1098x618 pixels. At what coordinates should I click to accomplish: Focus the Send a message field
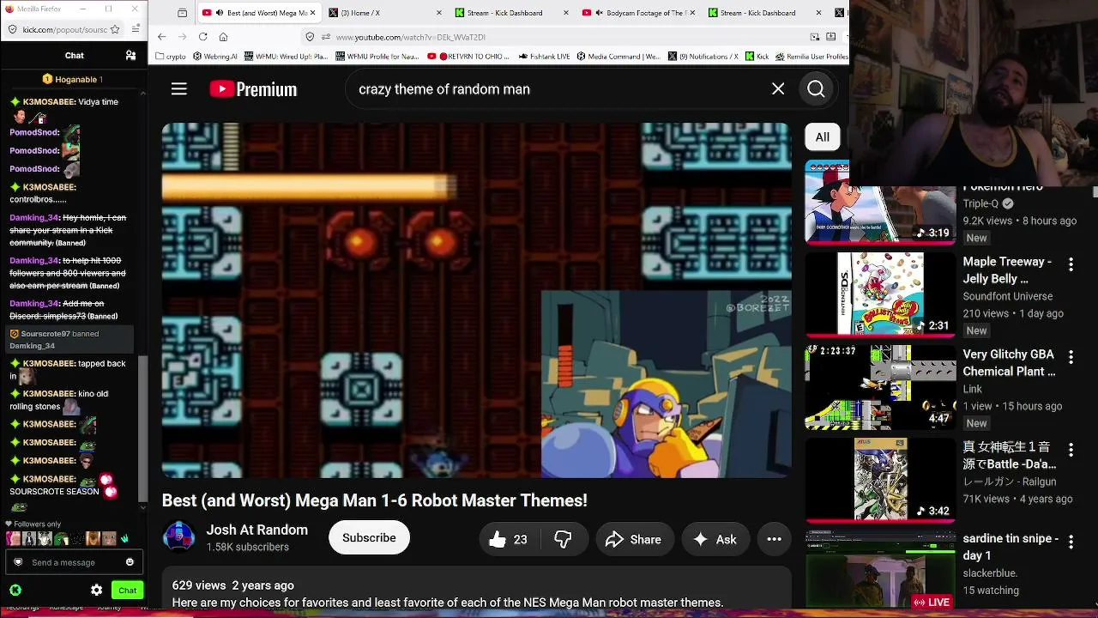point(73,562)
